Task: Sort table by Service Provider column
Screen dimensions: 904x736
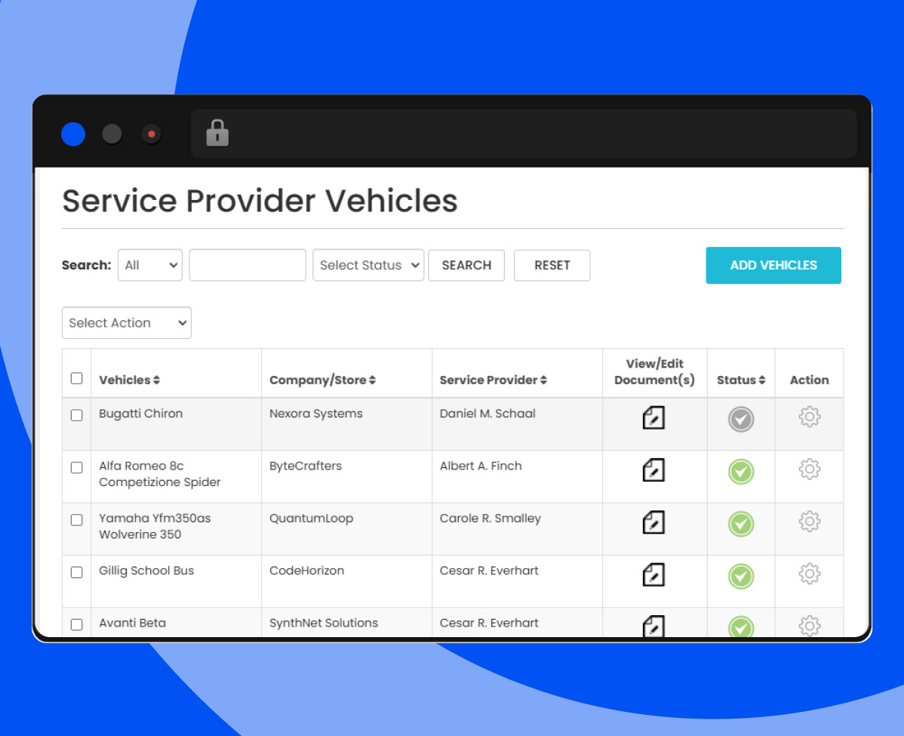Action: (x=493, y=380)
